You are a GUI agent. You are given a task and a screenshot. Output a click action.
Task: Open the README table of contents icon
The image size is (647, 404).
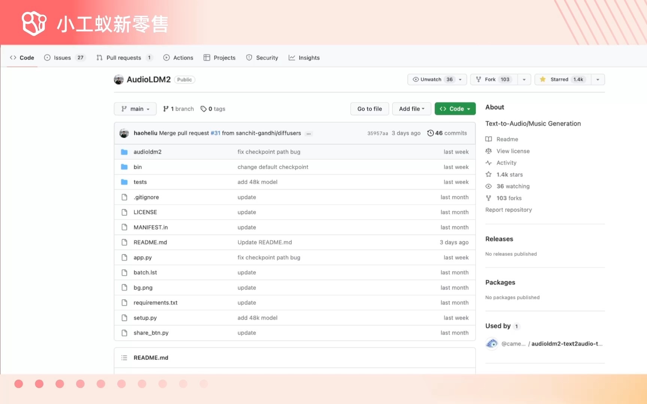[124, 358]
